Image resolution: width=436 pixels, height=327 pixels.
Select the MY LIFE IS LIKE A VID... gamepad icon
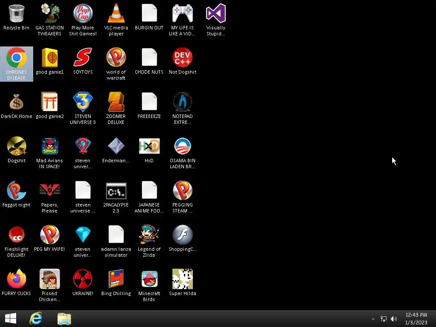[182, 13]
